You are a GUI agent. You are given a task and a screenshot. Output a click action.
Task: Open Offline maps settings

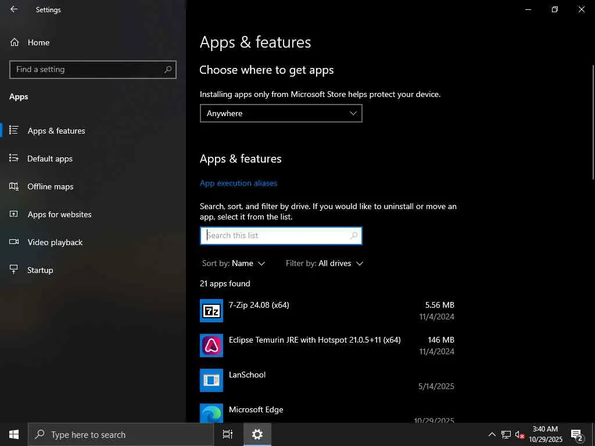50,186
